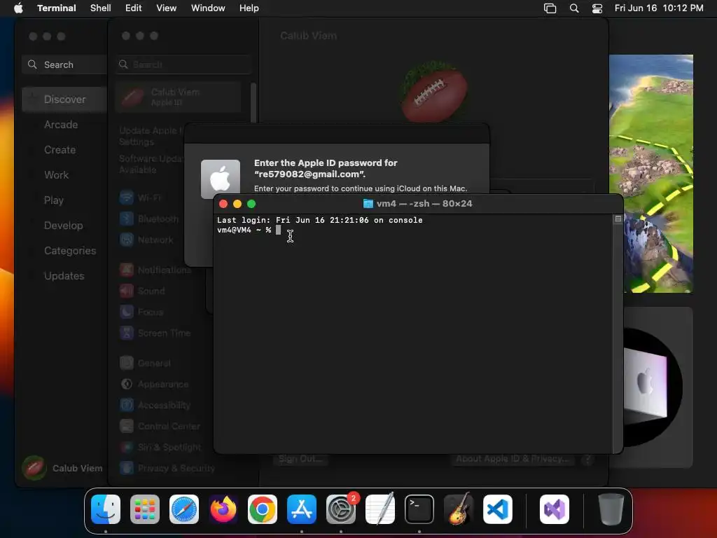Open the Shell menu
Screen dimensions: 717x538
(x=101, y=8)
